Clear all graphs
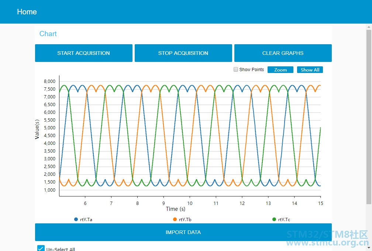Viewport: 372px width, 251px height. click(283, 53)
